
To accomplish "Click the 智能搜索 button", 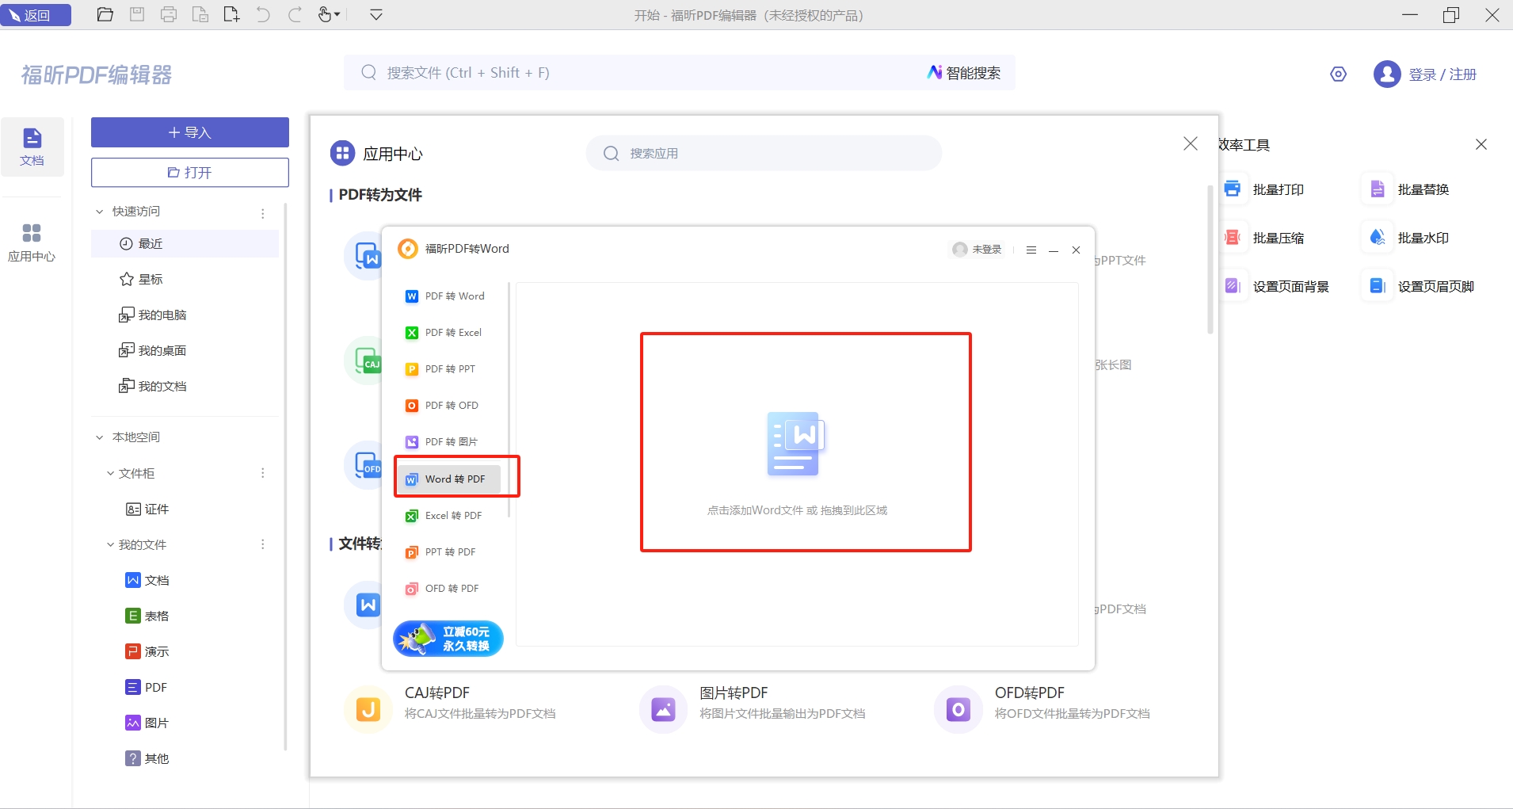I will (964, 73).
